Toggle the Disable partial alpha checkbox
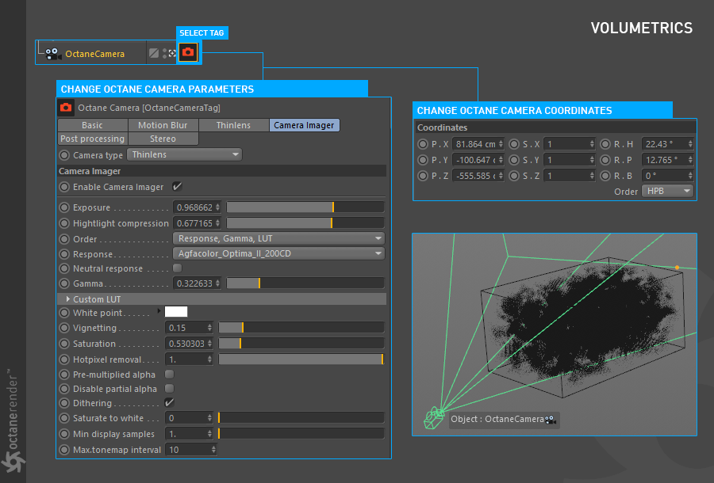The width and height of the screenshot is (714, 483). tap(170, 389)
